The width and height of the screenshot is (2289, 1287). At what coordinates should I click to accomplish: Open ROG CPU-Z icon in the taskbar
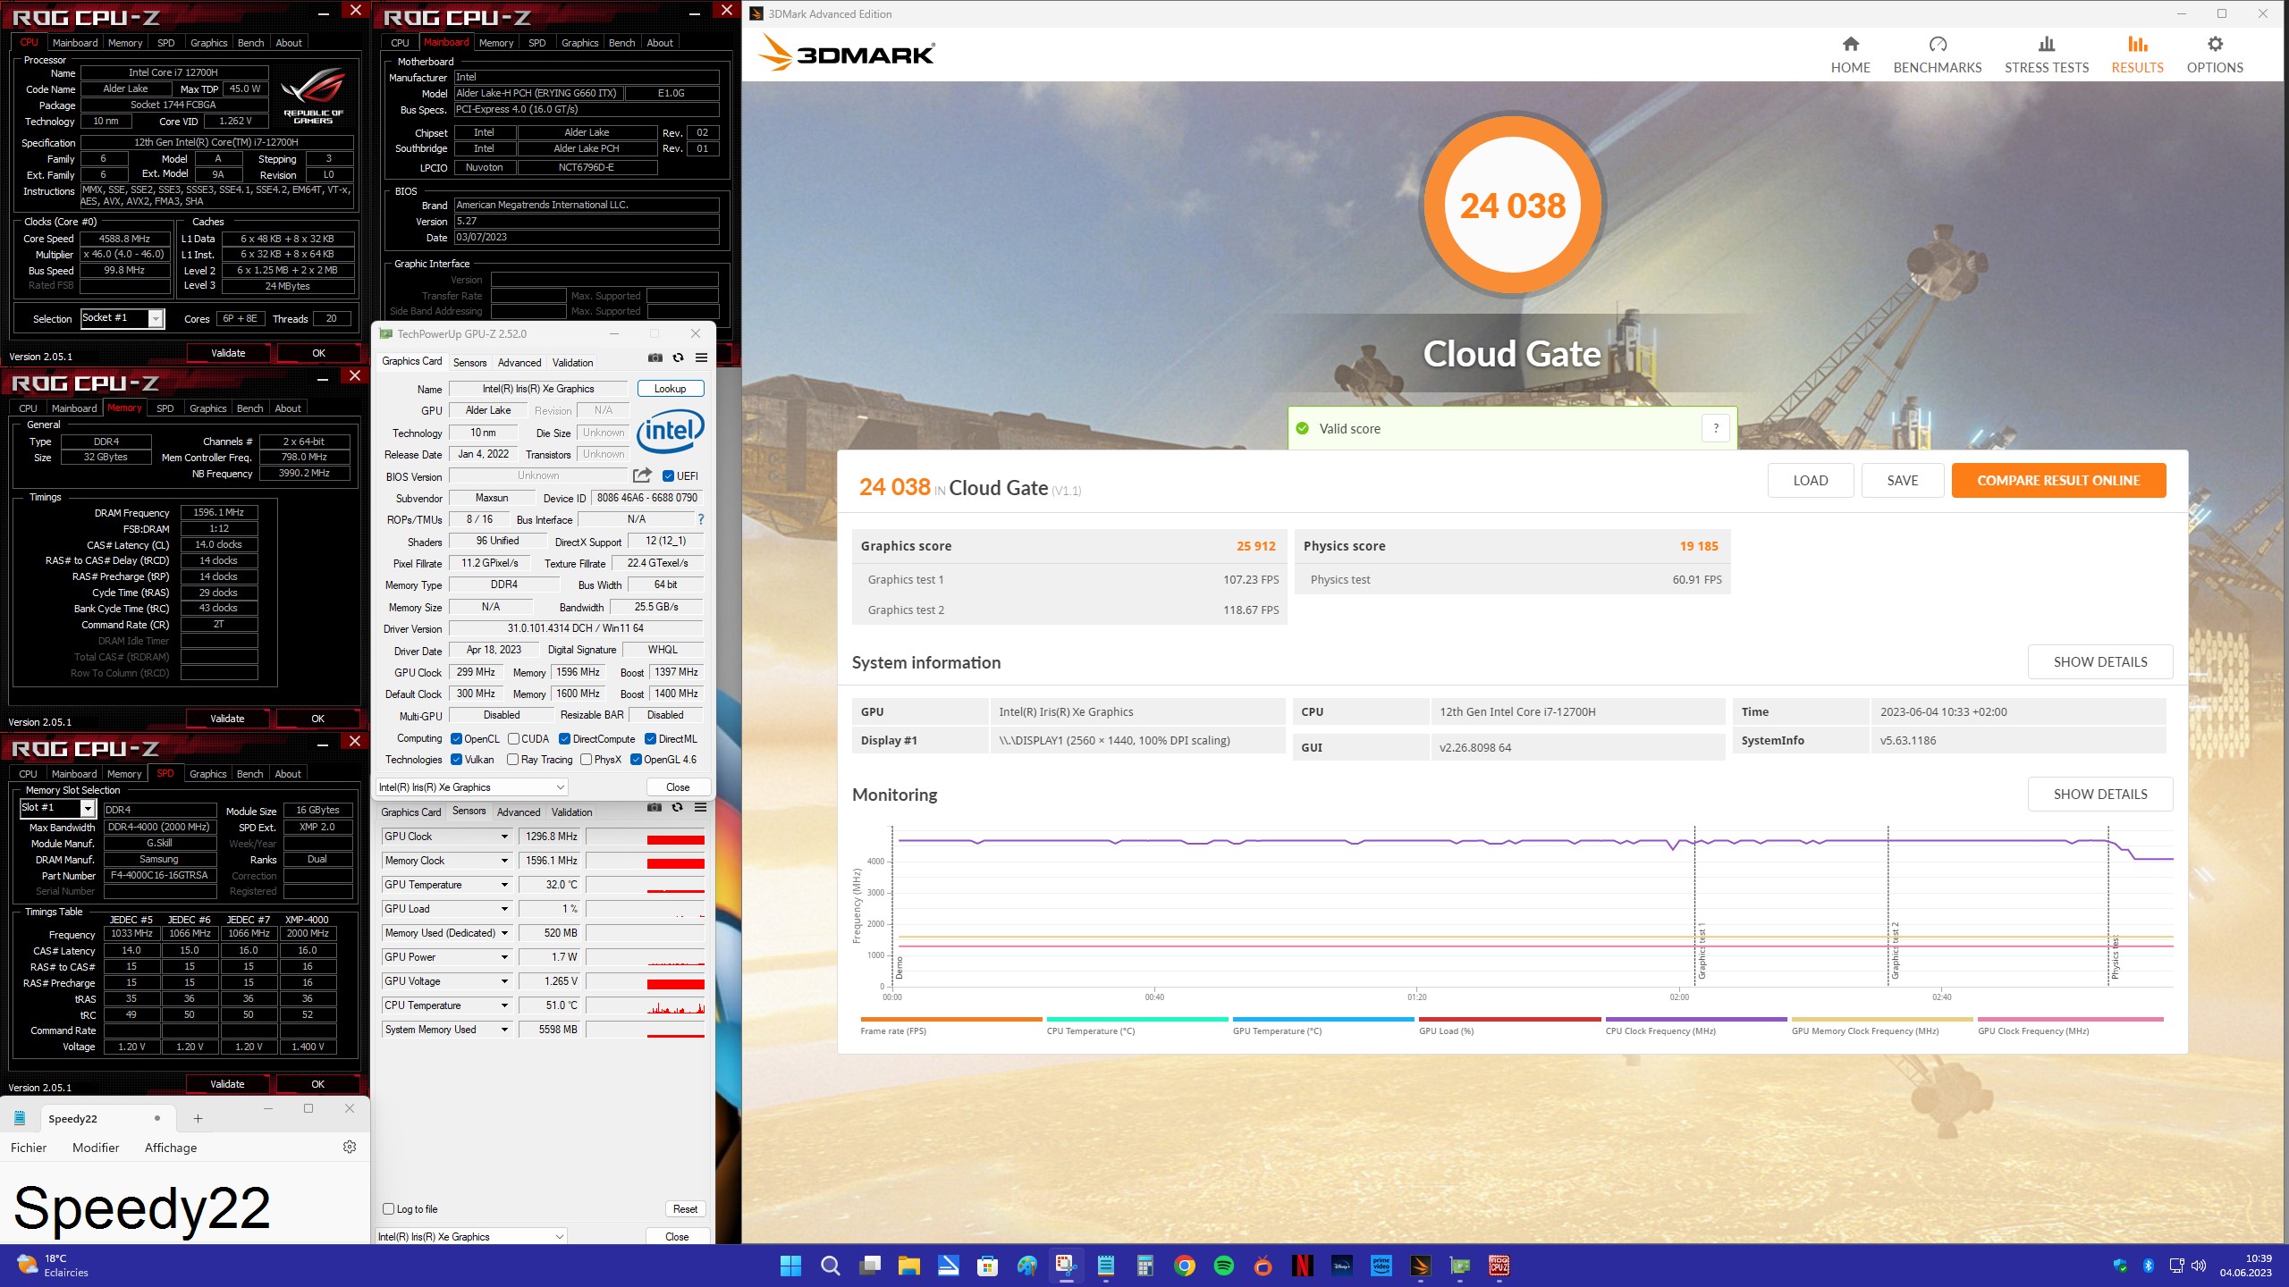click(x=1499, y=1266)
